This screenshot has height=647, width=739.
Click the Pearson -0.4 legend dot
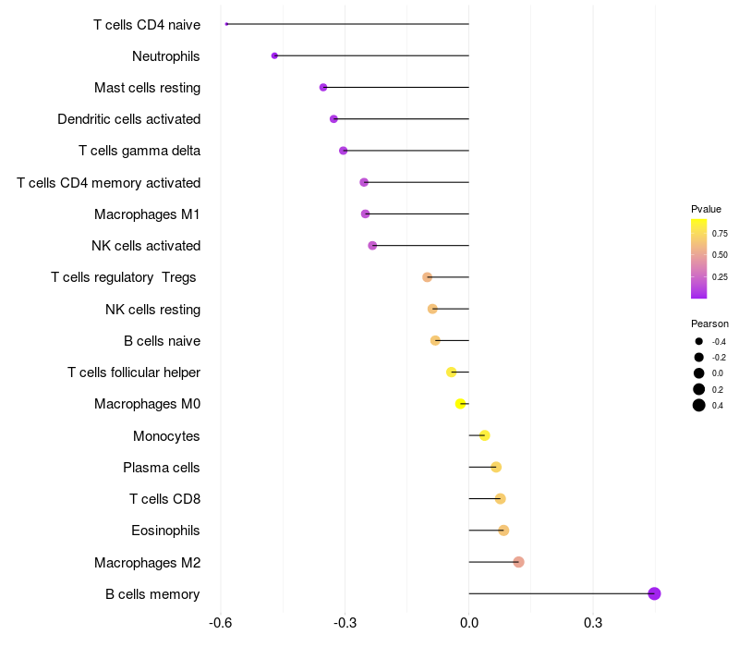(x=699, y=341)
